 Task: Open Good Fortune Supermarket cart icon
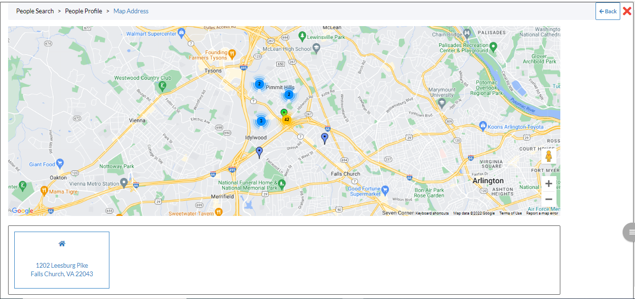[x=385, y=190]
